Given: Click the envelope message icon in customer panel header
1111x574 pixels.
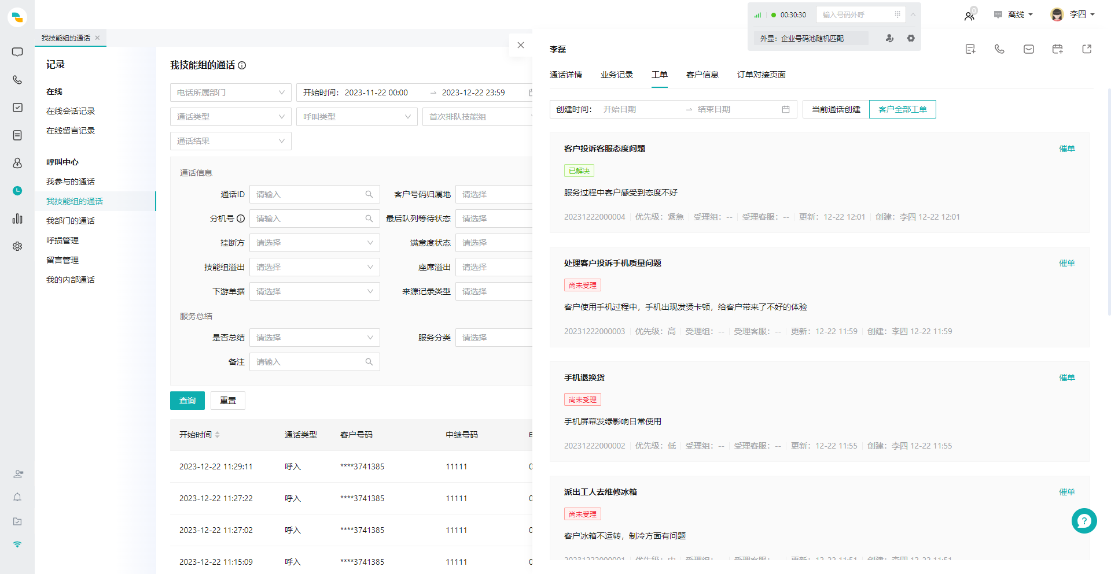Looking at the screenshot, I should (1029, 49).
